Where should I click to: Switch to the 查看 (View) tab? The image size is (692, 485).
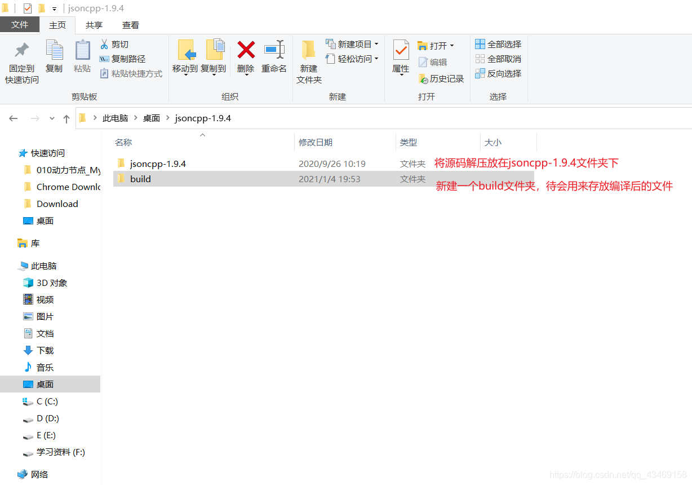130,25
